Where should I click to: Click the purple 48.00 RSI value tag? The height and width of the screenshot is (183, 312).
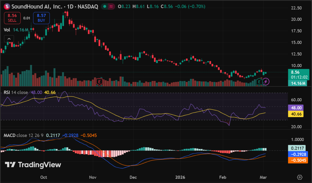296,108
